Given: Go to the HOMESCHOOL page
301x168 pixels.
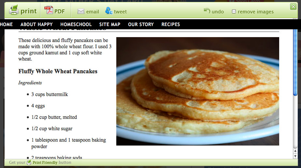Looking at the screenshot, I should coord(76,24).
